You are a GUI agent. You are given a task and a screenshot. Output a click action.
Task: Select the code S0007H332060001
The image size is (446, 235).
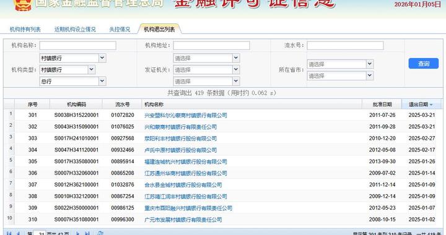coord(76,173)
